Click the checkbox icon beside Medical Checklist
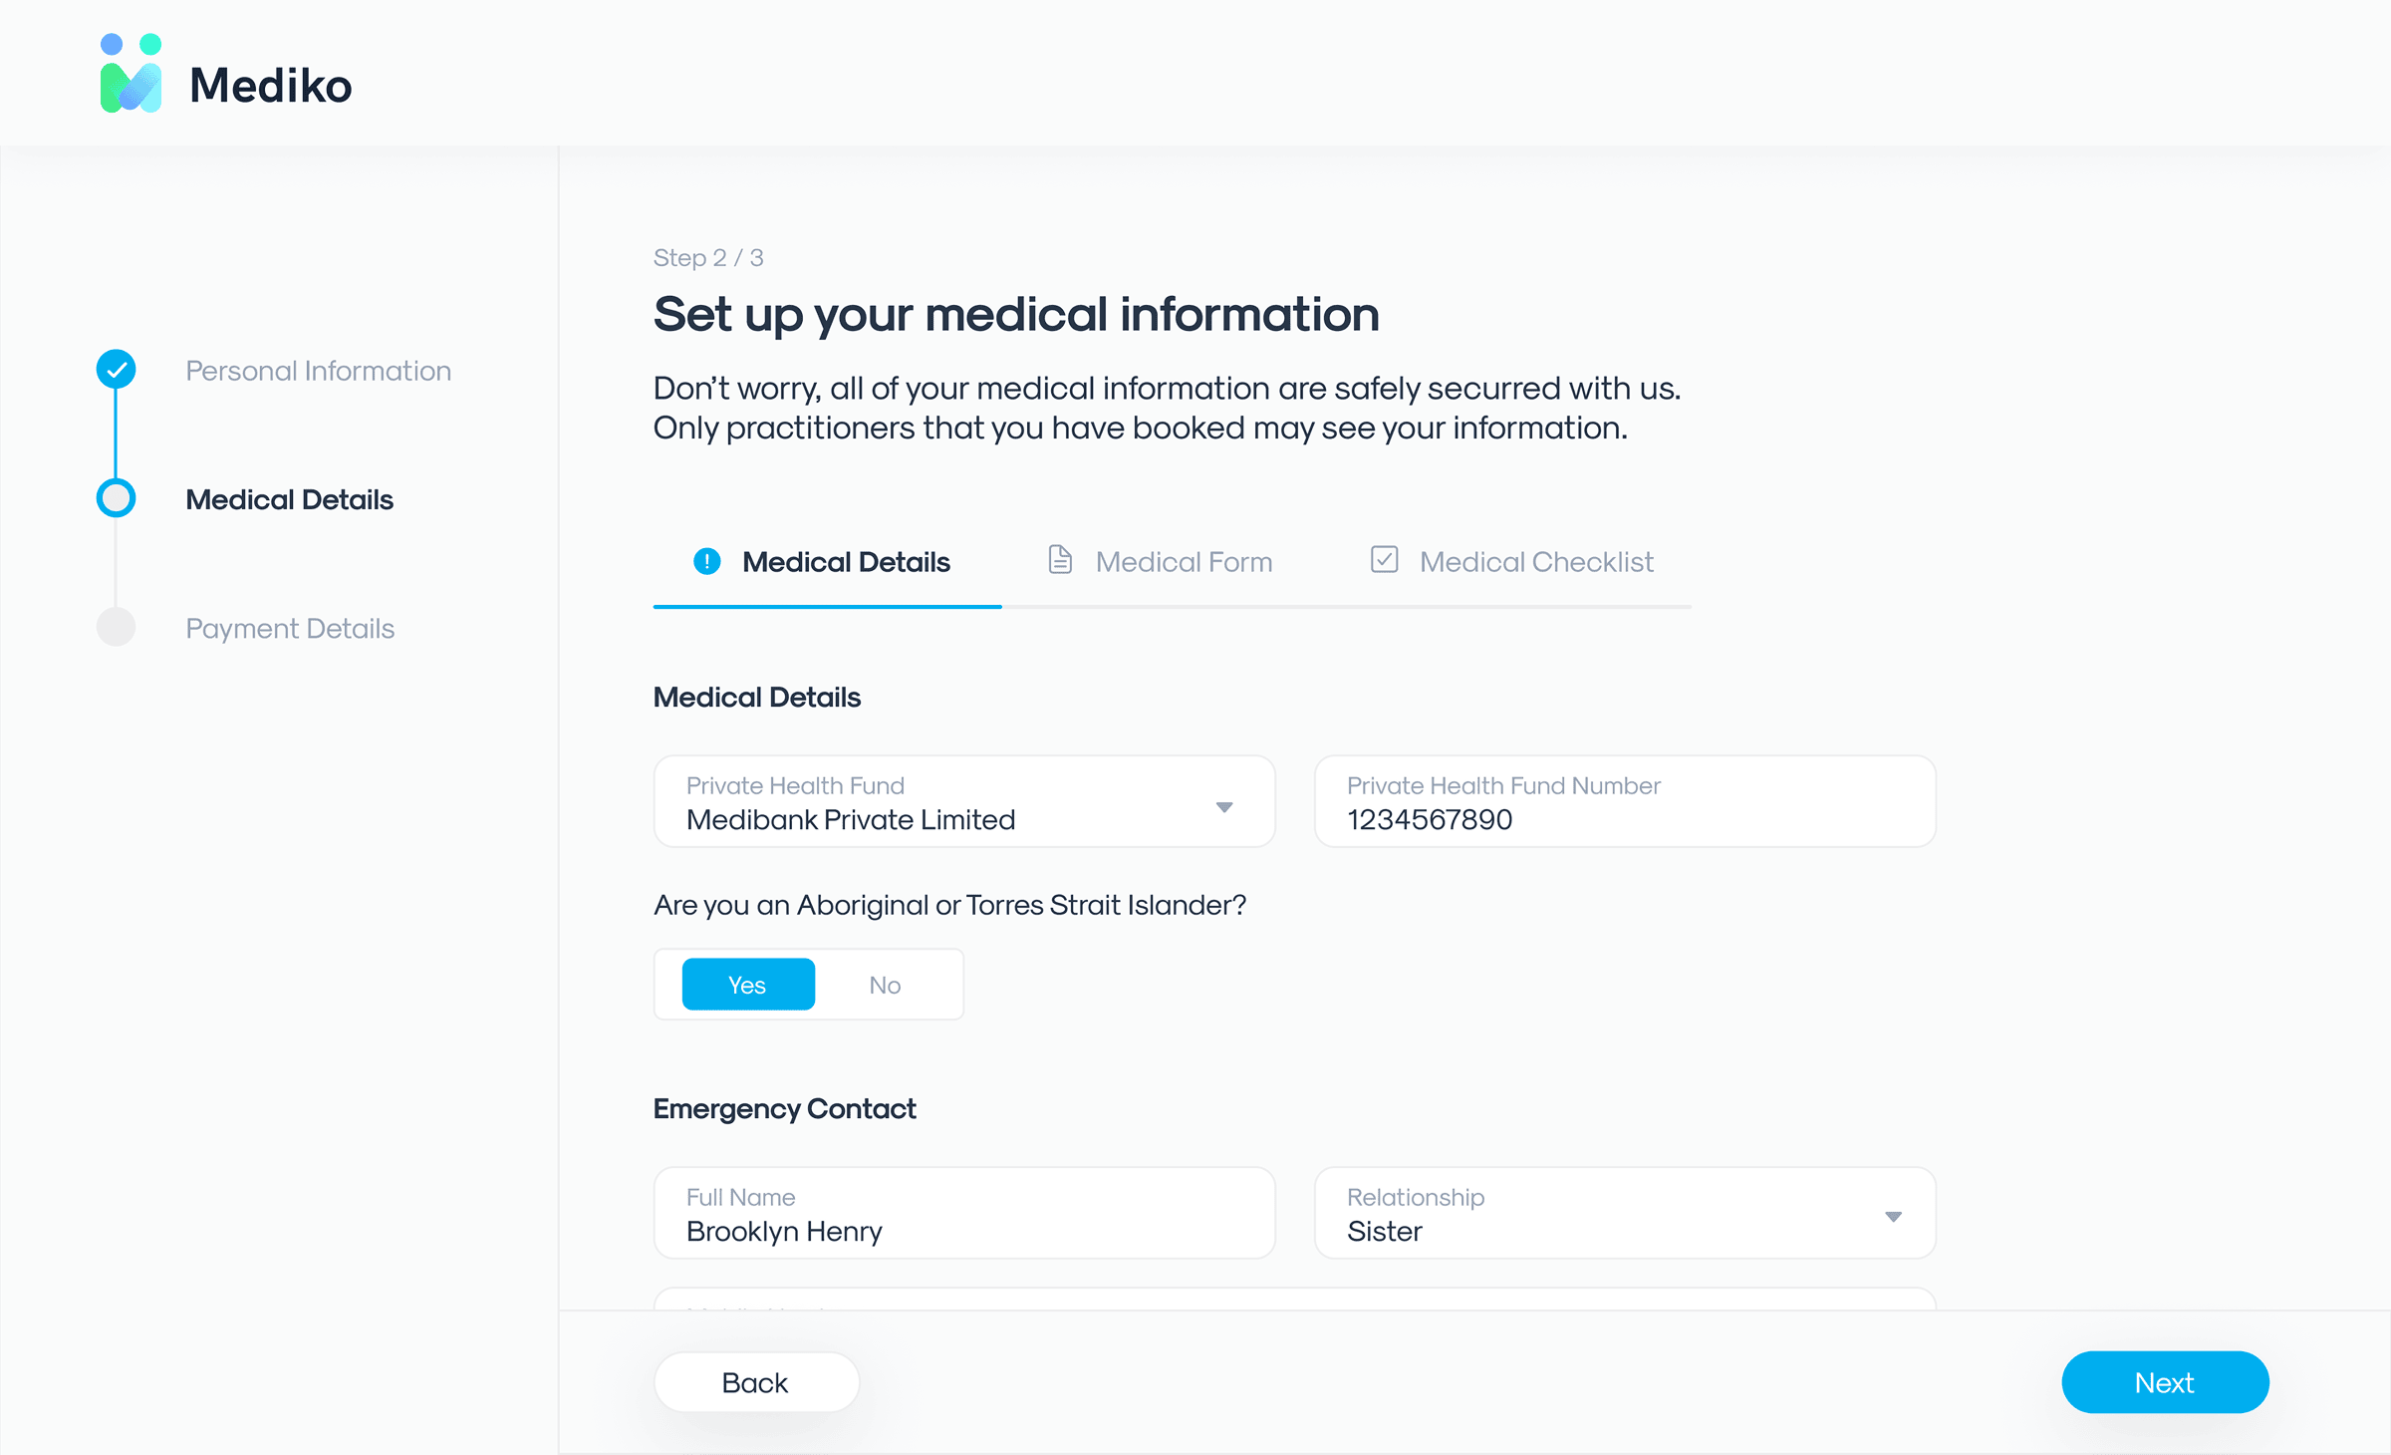2391x1455 pixels. pos(1384,560)
